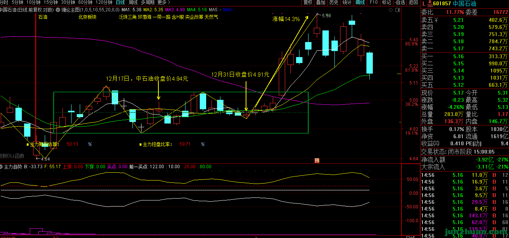Click the 含H股 concept tag
Image resolution: width=509 pixels, height=238 pixels.
coord(178,17)
